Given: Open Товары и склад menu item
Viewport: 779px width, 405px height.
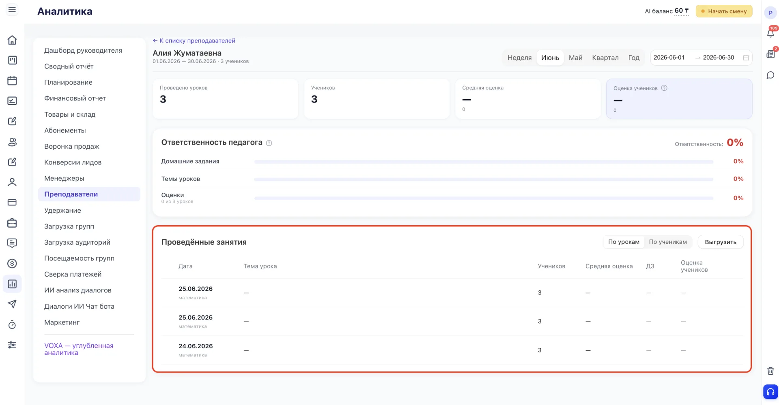Looking at the screenshot, I should coord(70,115).
